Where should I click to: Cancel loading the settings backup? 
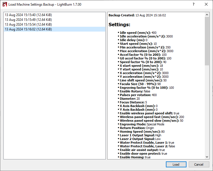(199, 165)
